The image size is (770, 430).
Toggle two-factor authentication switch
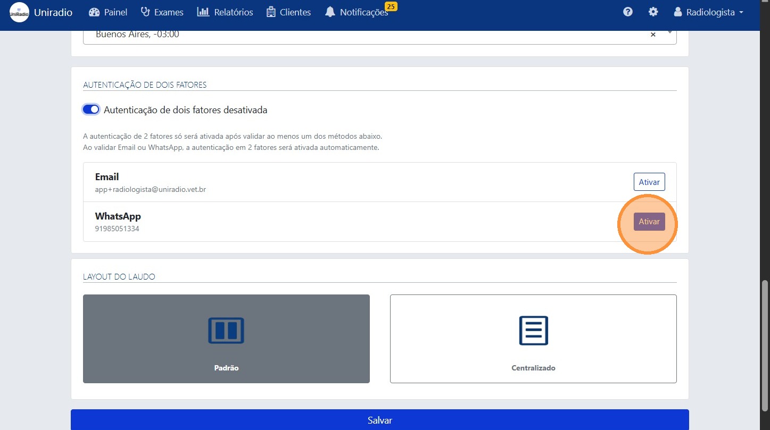click(91, 109)
